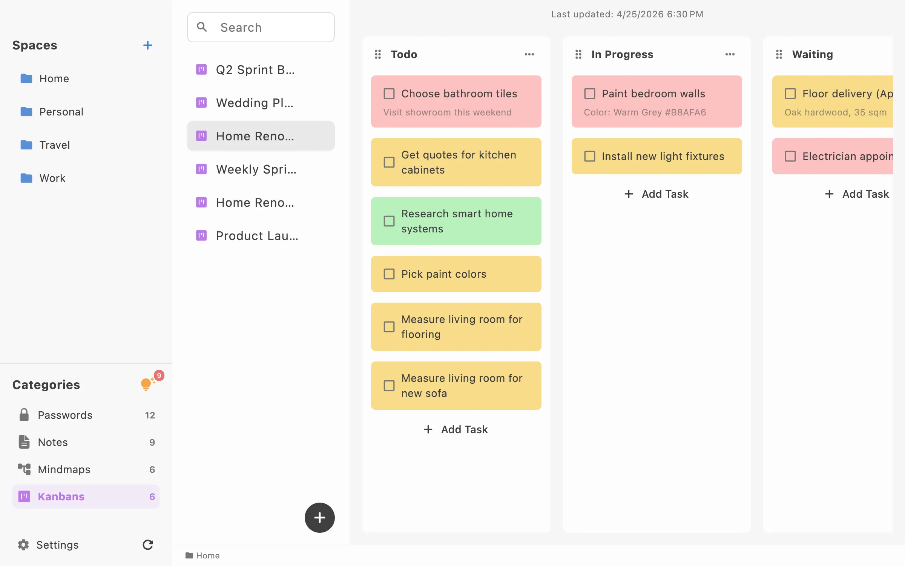Click the Notes document icon
The width and height of the screenshot is (905, 566).
click(24, 442)
